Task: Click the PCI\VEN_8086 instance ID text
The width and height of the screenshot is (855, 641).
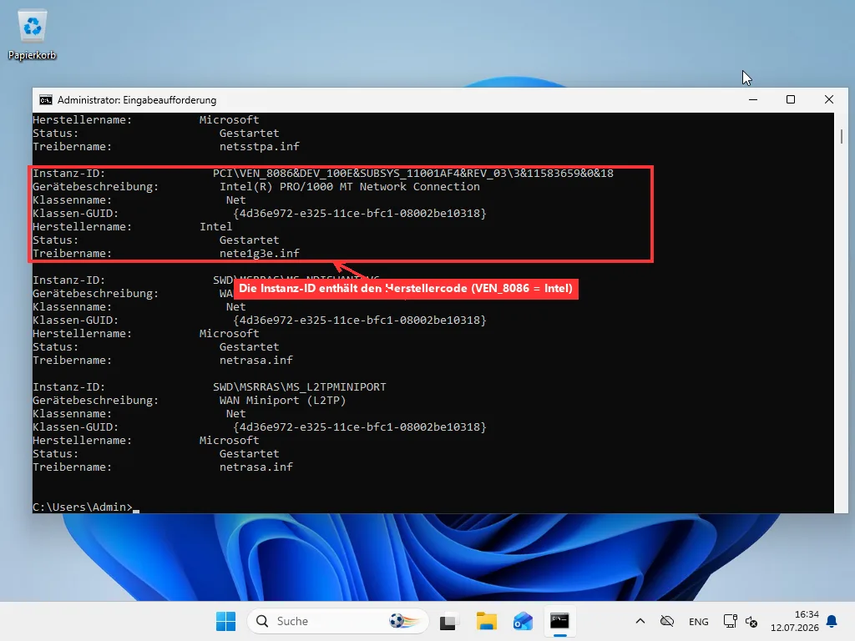Action: [x=412, y=174]
